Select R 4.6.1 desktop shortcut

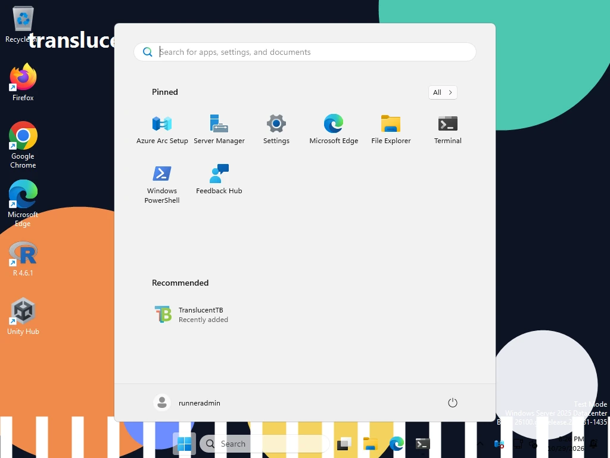pyautogui.click(x=23, y=259)
